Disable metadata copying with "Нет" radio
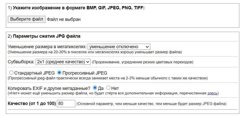 pyautogui.click(x=108, y=88)
